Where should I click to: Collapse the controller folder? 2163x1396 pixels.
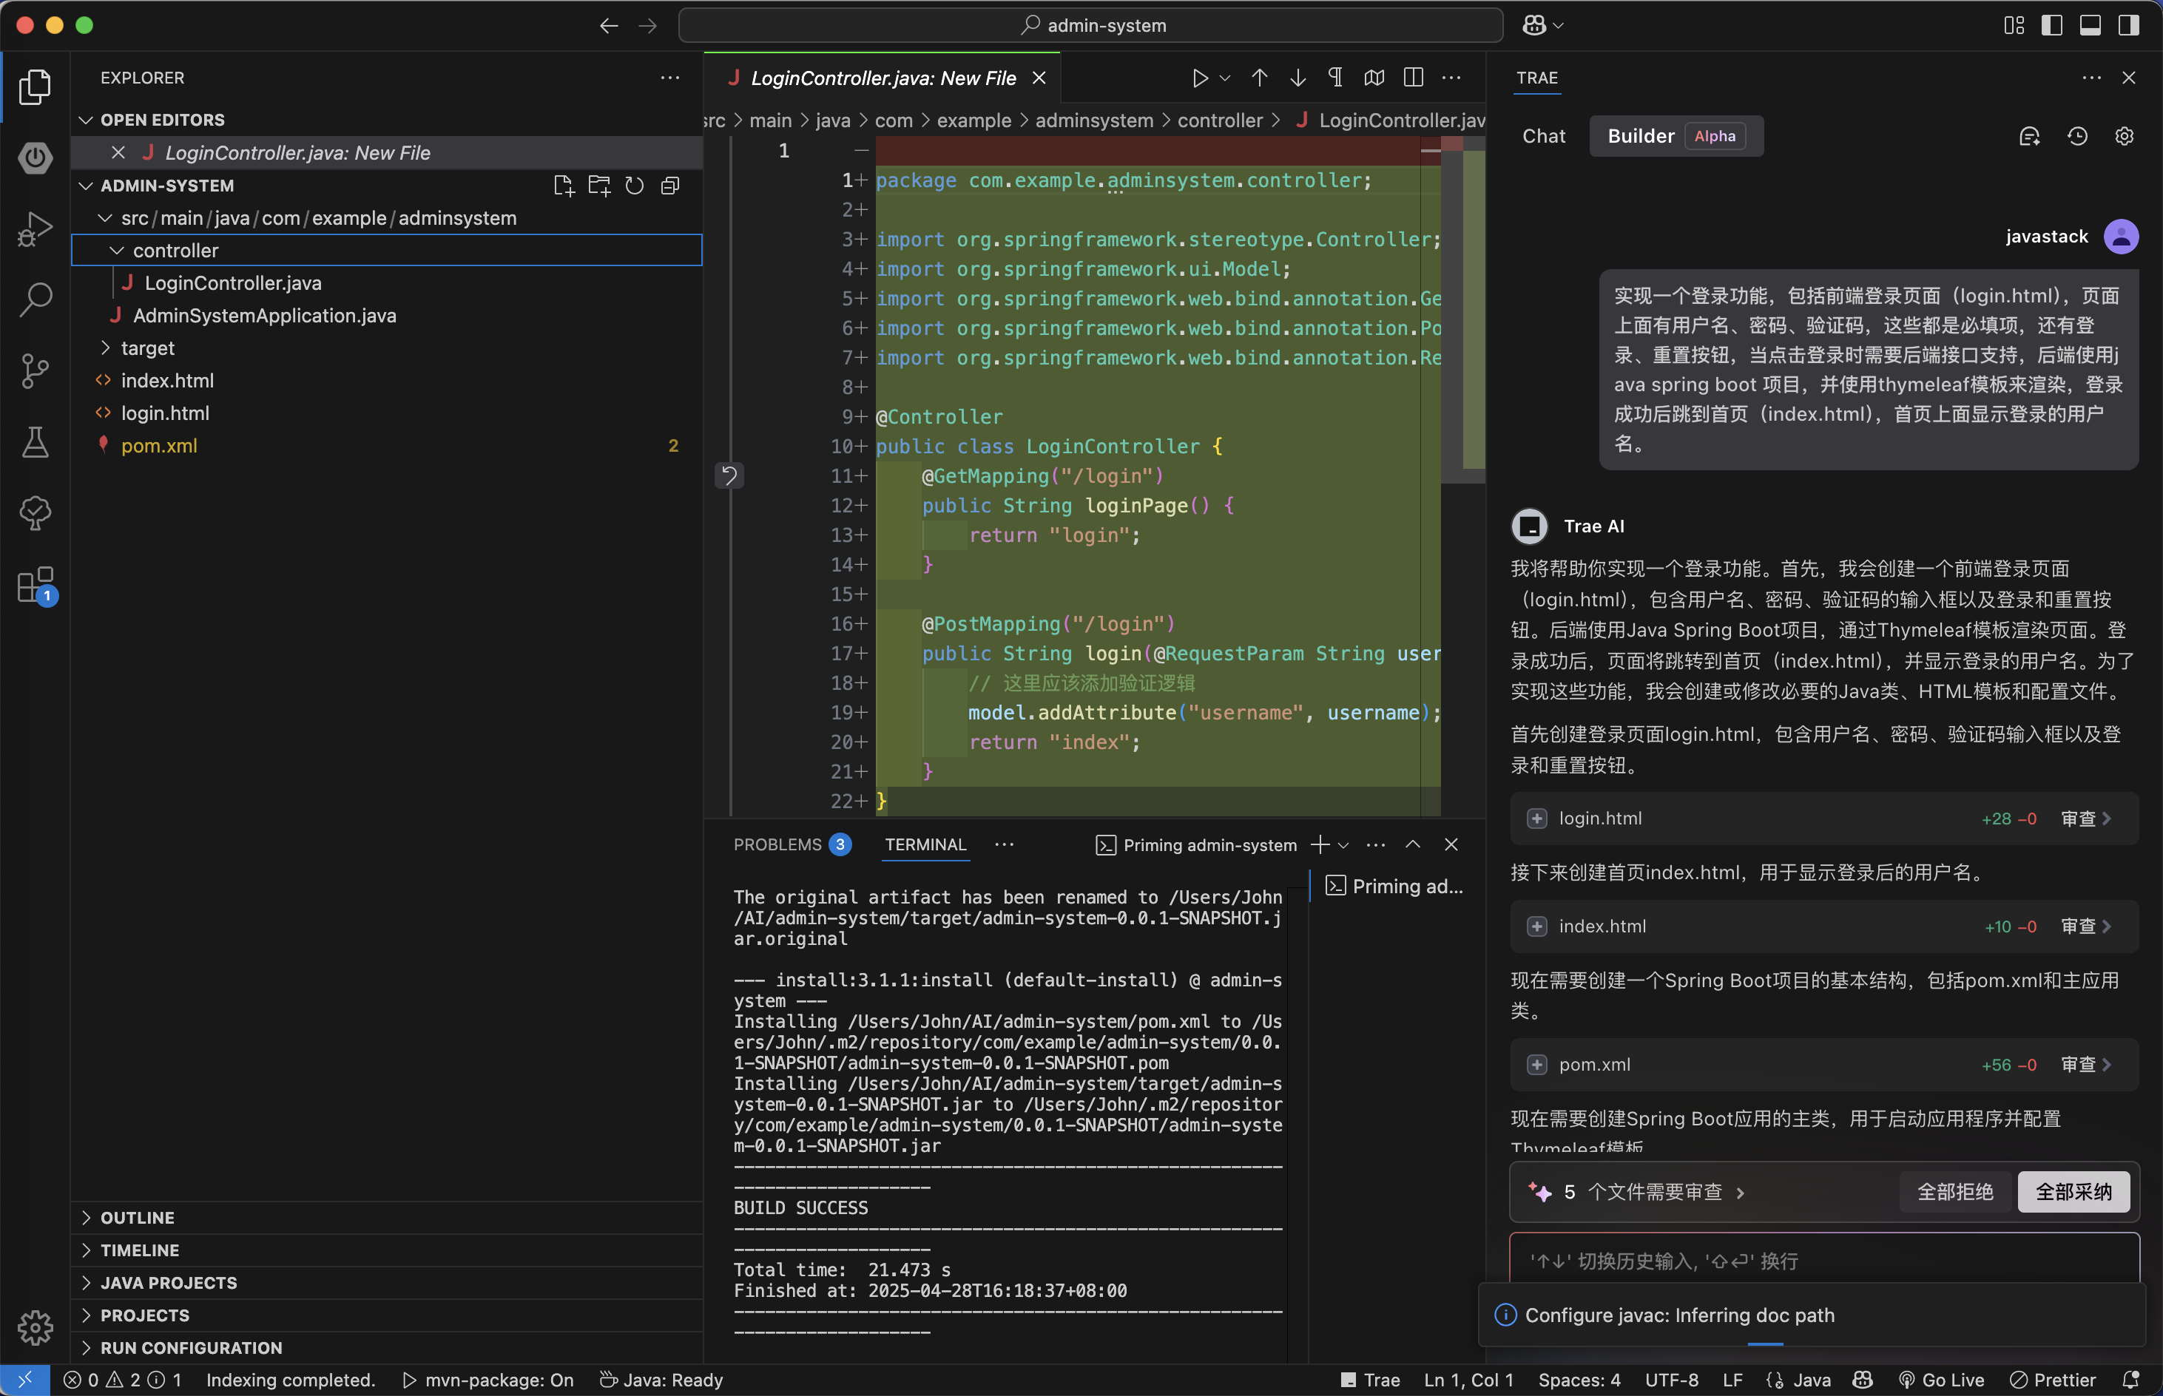point(117,250)
